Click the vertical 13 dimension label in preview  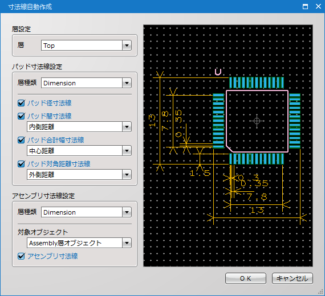tap(152, 120)
